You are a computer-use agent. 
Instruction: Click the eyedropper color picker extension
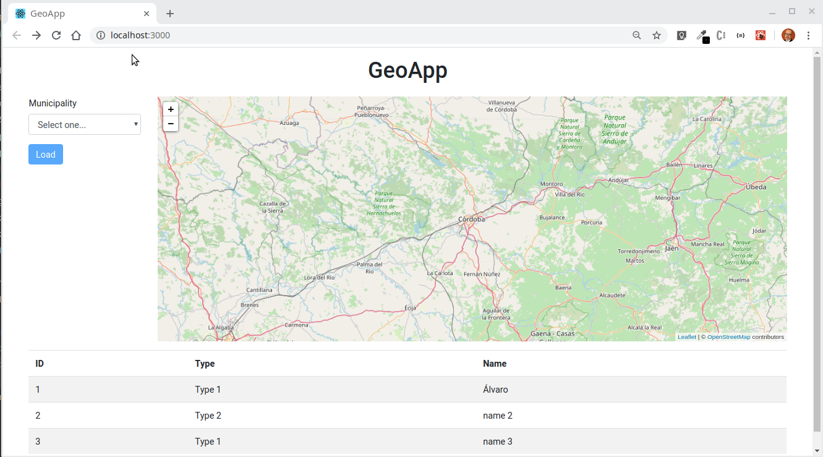pyautogui.click(x=701, y=35)
